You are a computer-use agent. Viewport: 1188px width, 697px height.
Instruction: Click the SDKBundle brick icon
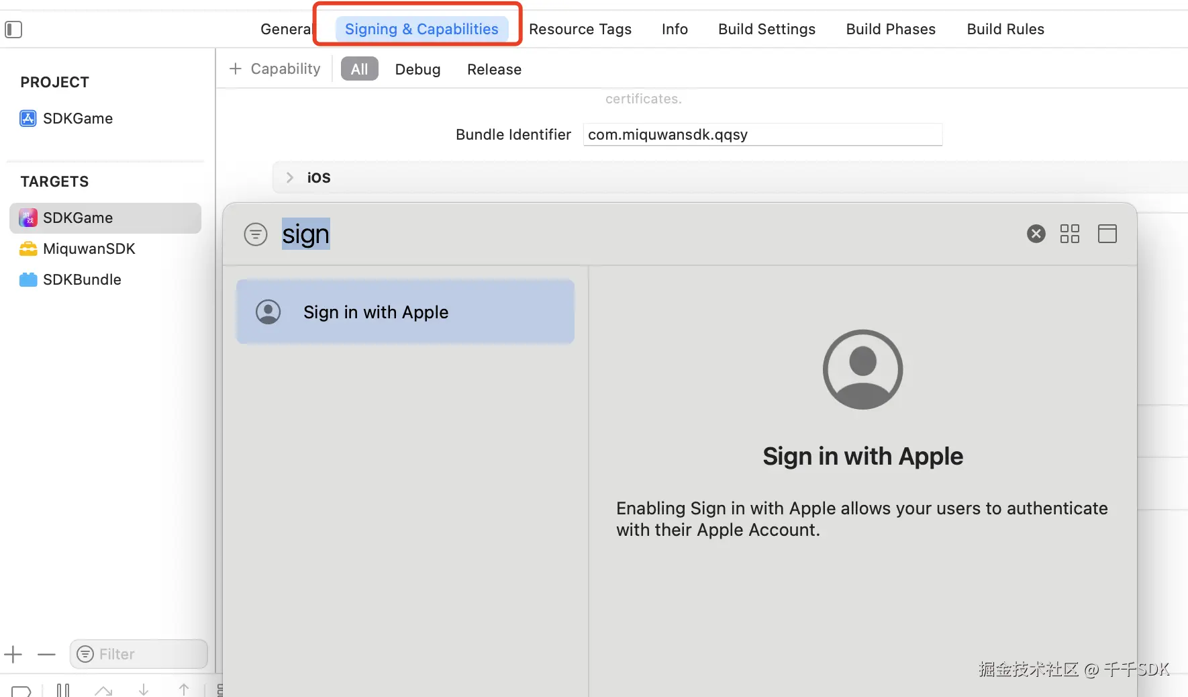tap(28, 279)
